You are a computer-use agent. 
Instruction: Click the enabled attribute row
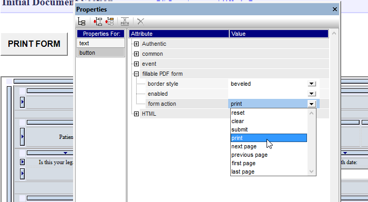click(187, 94)
